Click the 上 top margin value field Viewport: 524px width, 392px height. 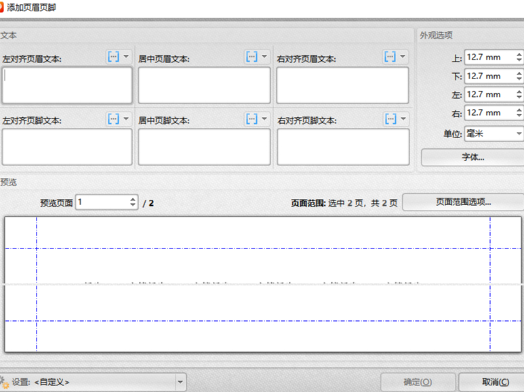coord(489,57)
